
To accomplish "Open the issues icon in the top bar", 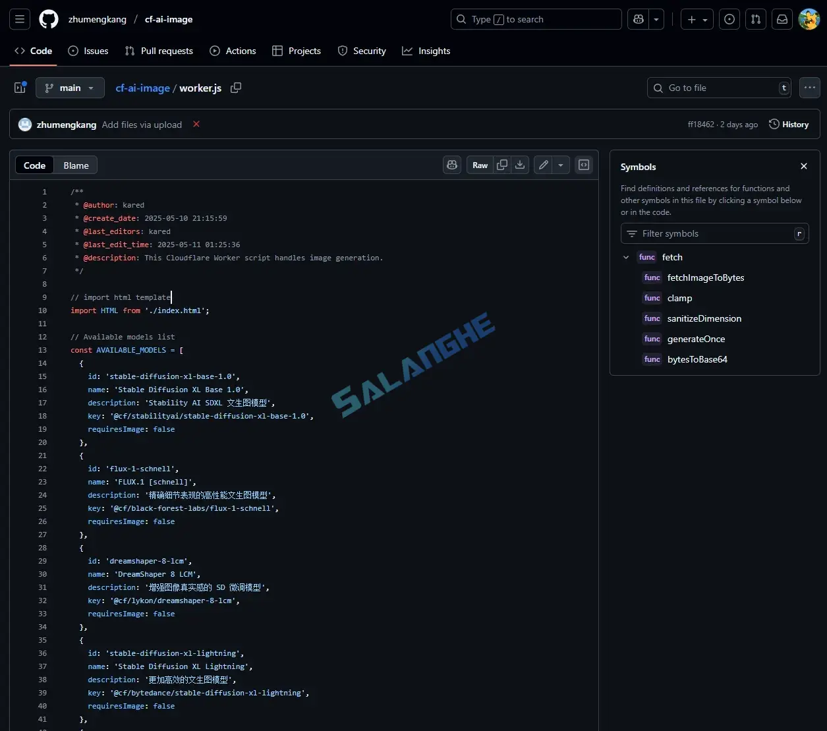I will pos(729,19).
